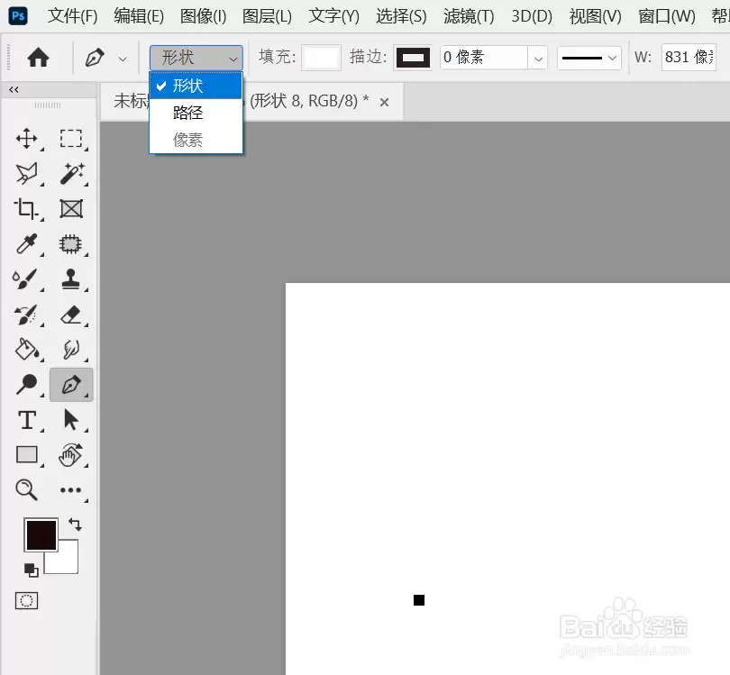Click the current pen tool icon in options bar
The image size is (730, 675).
click(x=95, y=59)
